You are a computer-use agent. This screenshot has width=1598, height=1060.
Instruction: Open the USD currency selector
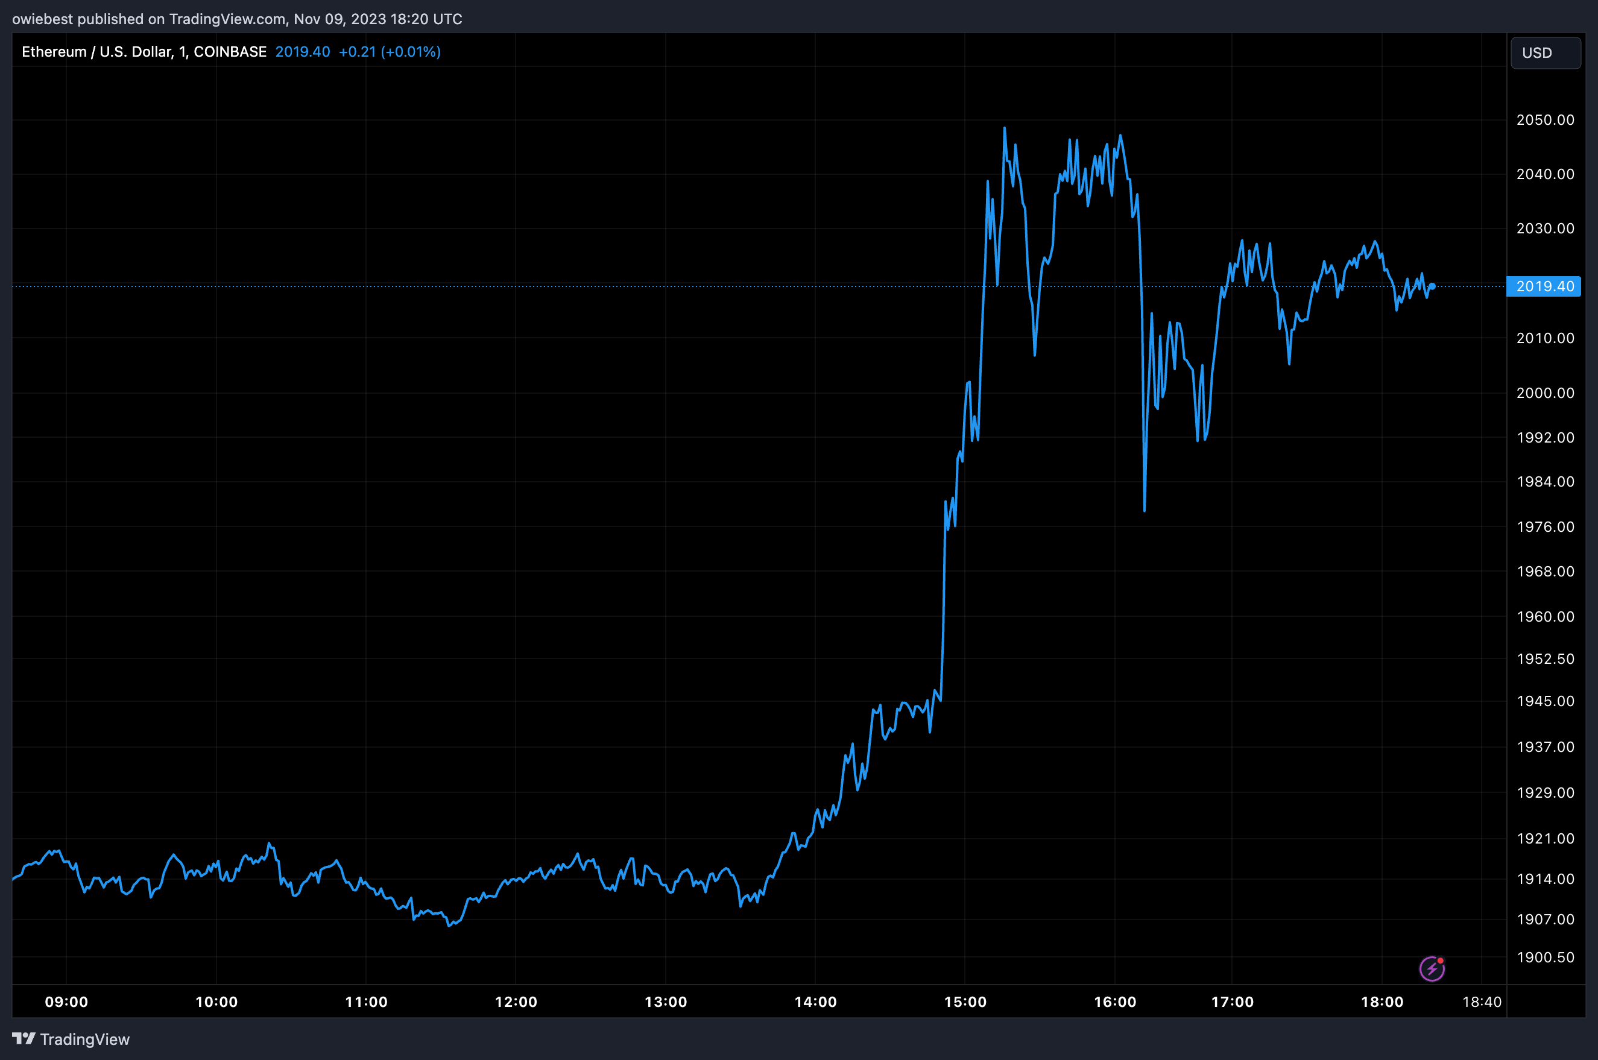pos(1546,52)
